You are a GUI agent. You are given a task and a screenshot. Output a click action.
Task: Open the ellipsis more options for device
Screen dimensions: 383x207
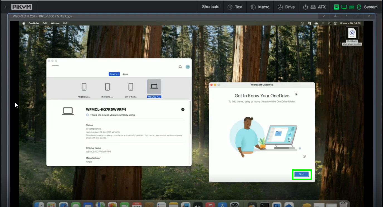pyautogui.click(x=183, y=109)
